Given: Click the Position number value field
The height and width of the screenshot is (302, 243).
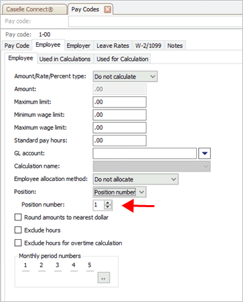Looking at the screenshot, I should click(98, 205).
